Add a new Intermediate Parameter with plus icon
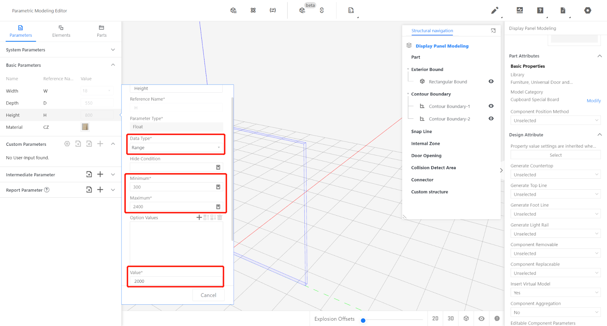The image size is (607, 326). click(x=100, y=174)
